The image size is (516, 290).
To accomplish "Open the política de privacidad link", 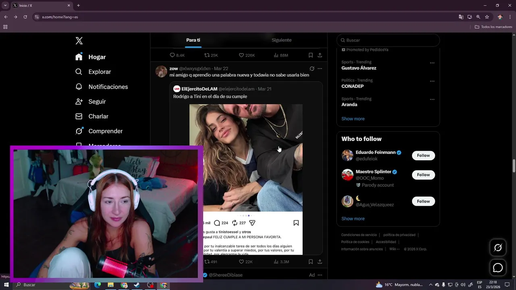I will coord(399,235).
